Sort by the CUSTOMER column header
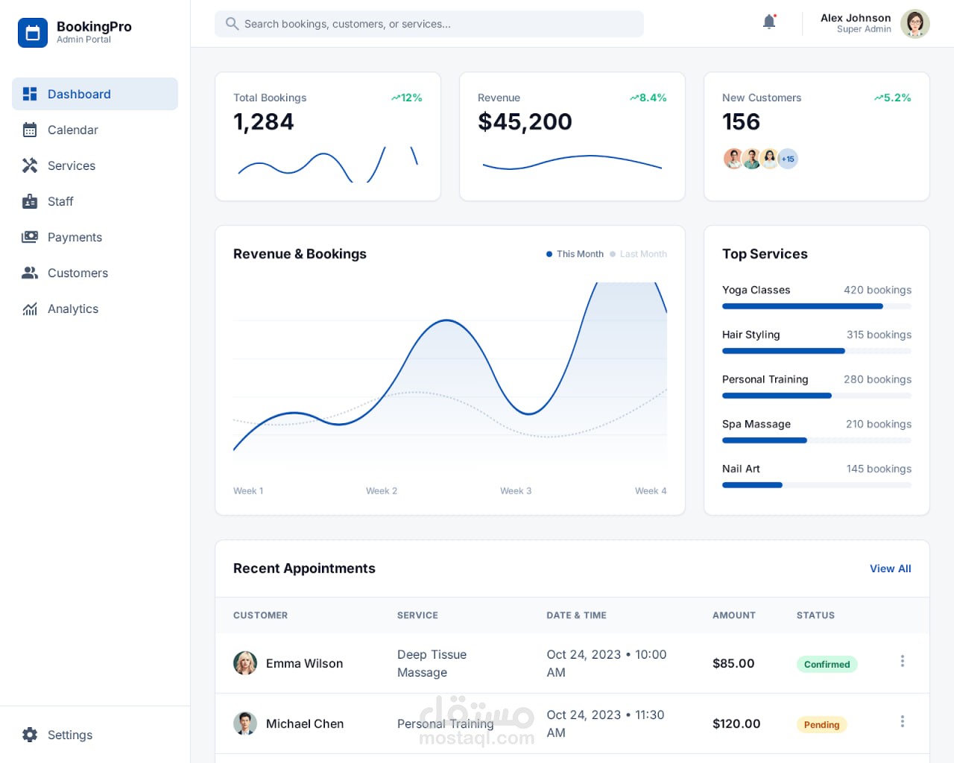Screen dimensions: 954x763 [x=260, y=615]
